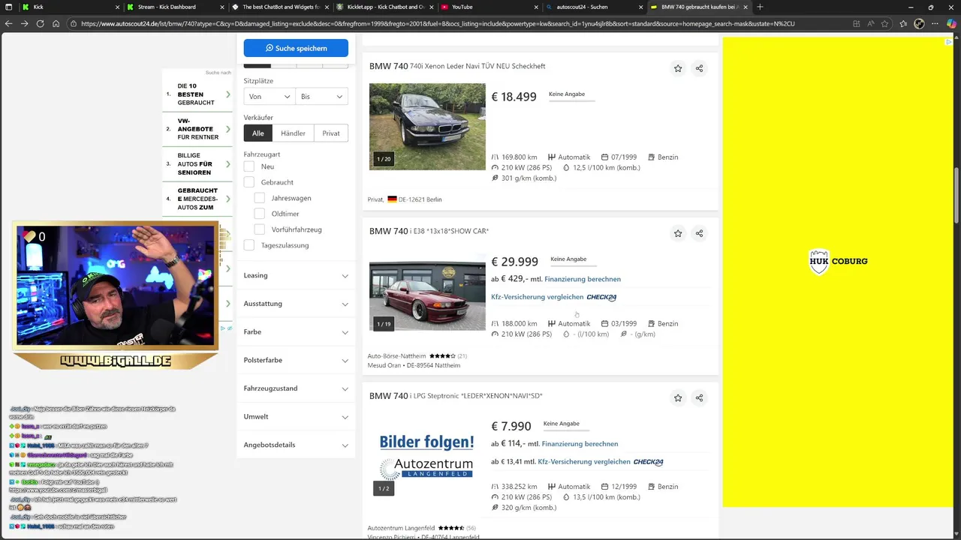Expand the Farbe filter section
Image resolution: width=961 pixels, height=540 pixels.
pos(296,331)
